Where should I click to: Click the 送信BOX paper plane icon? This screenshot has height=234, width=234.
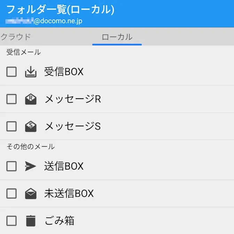pyautogui.click(x=31, y=166)
